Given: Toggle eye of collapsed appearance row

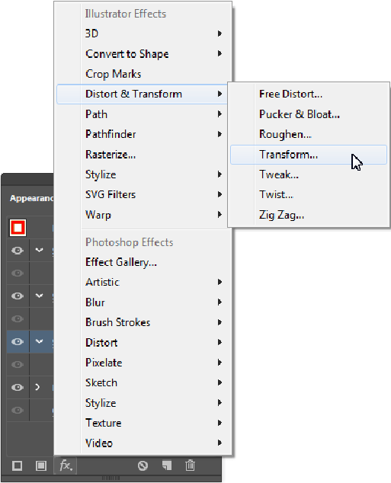Looking at the screenshot, I should point(18,387).
